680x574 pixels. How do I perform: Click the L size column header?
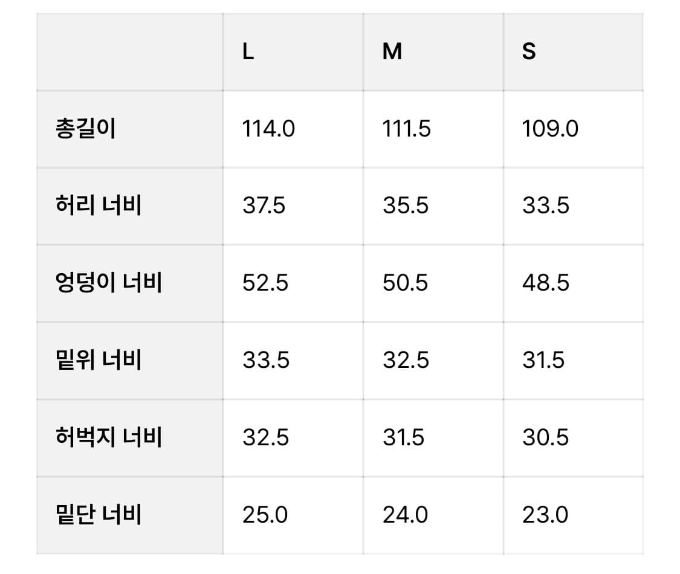coord(248,52)
